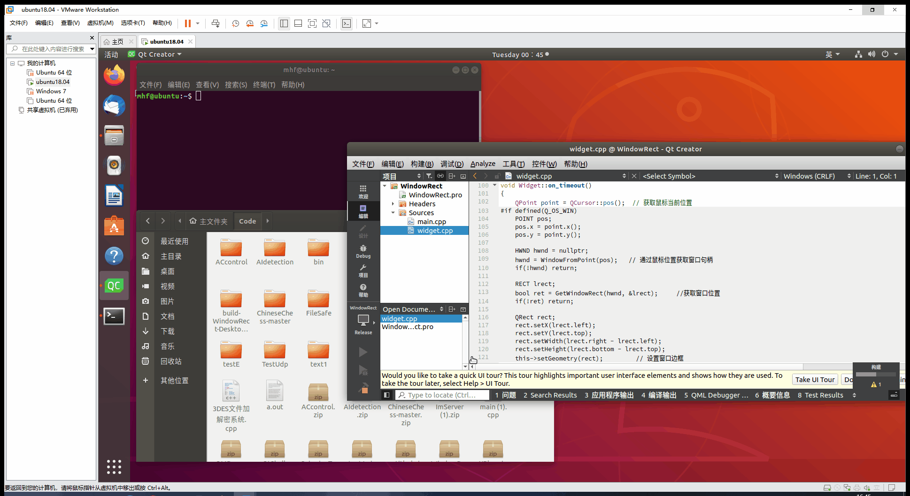Toggle synchronize with editor link icon
The width and height of the screenshot is (910, 496).
(x=440, y=176)
